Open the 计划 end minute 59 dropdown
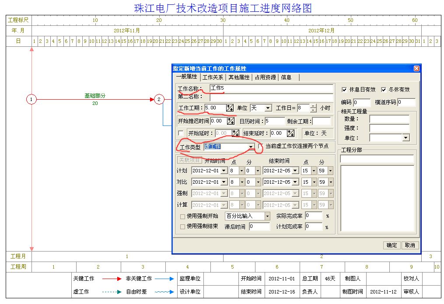Image resolution: width=444 pixels, height=304 pixels. (x=330, y=171)
